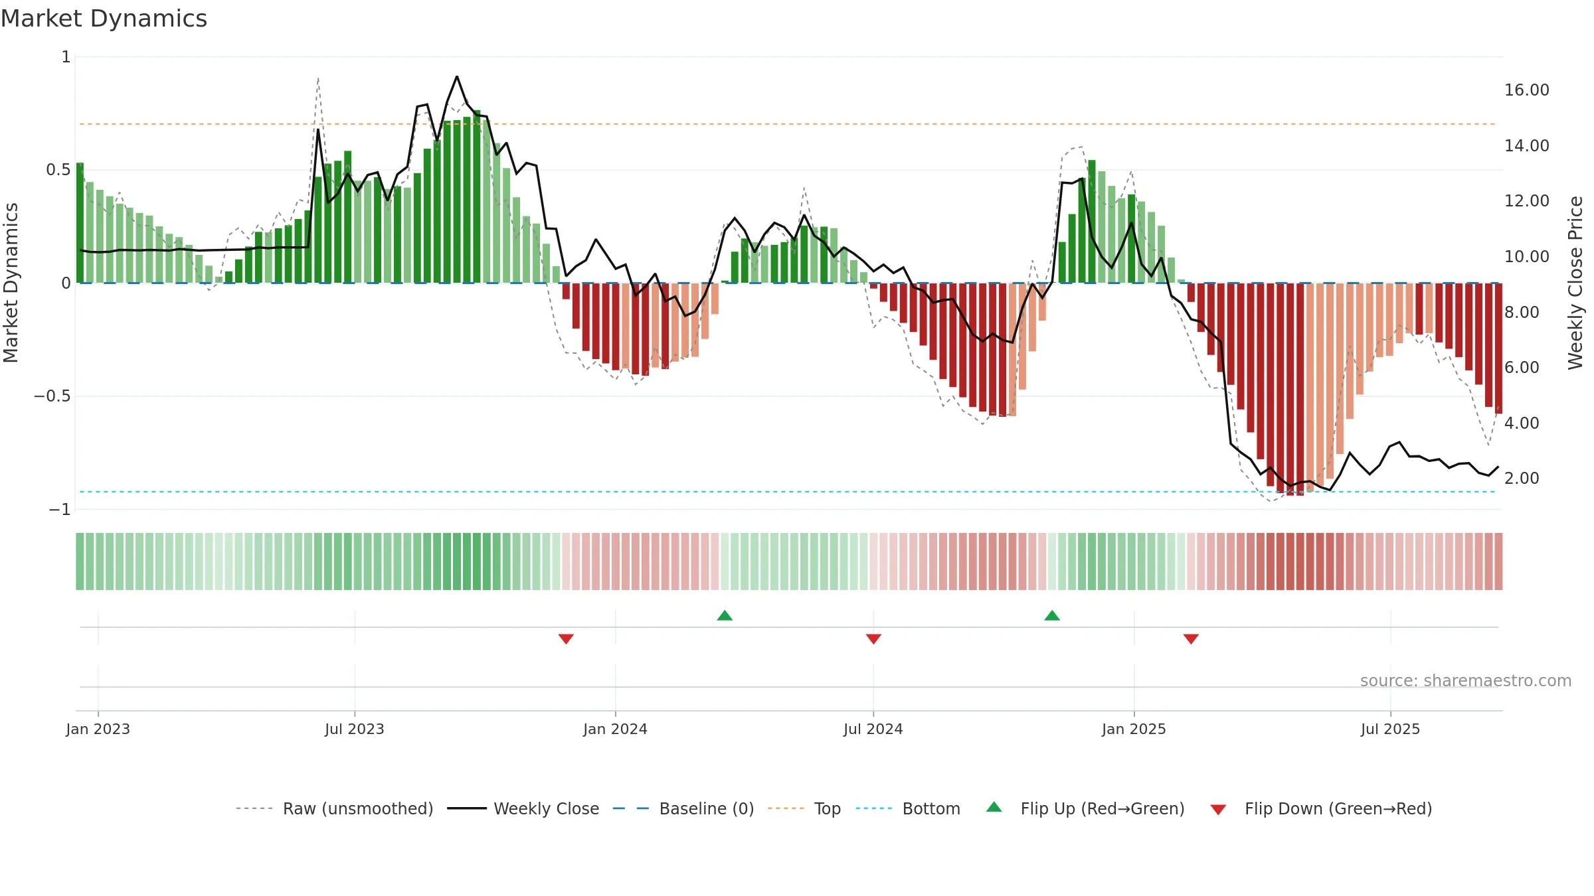
Task: Click the Jul 2023 x-axis label
Action: [355, 729]
